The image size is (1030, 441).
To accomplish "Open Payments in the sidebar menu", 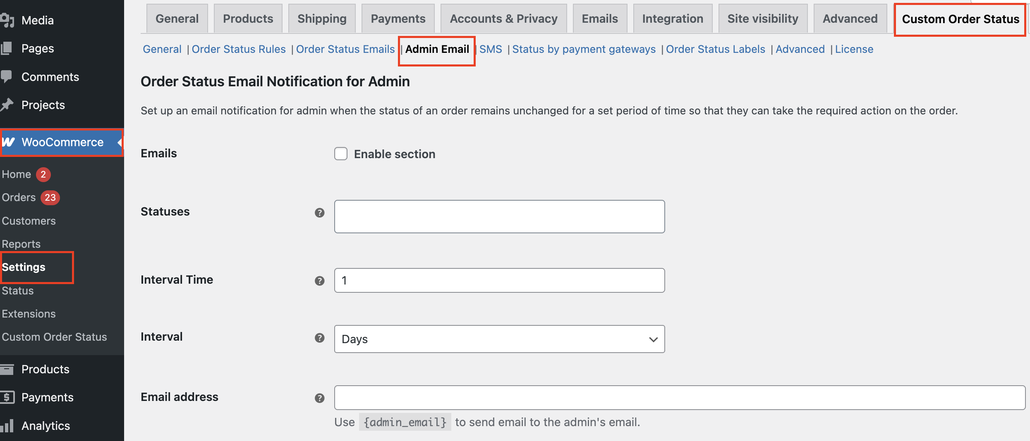I will click(48, 397).
